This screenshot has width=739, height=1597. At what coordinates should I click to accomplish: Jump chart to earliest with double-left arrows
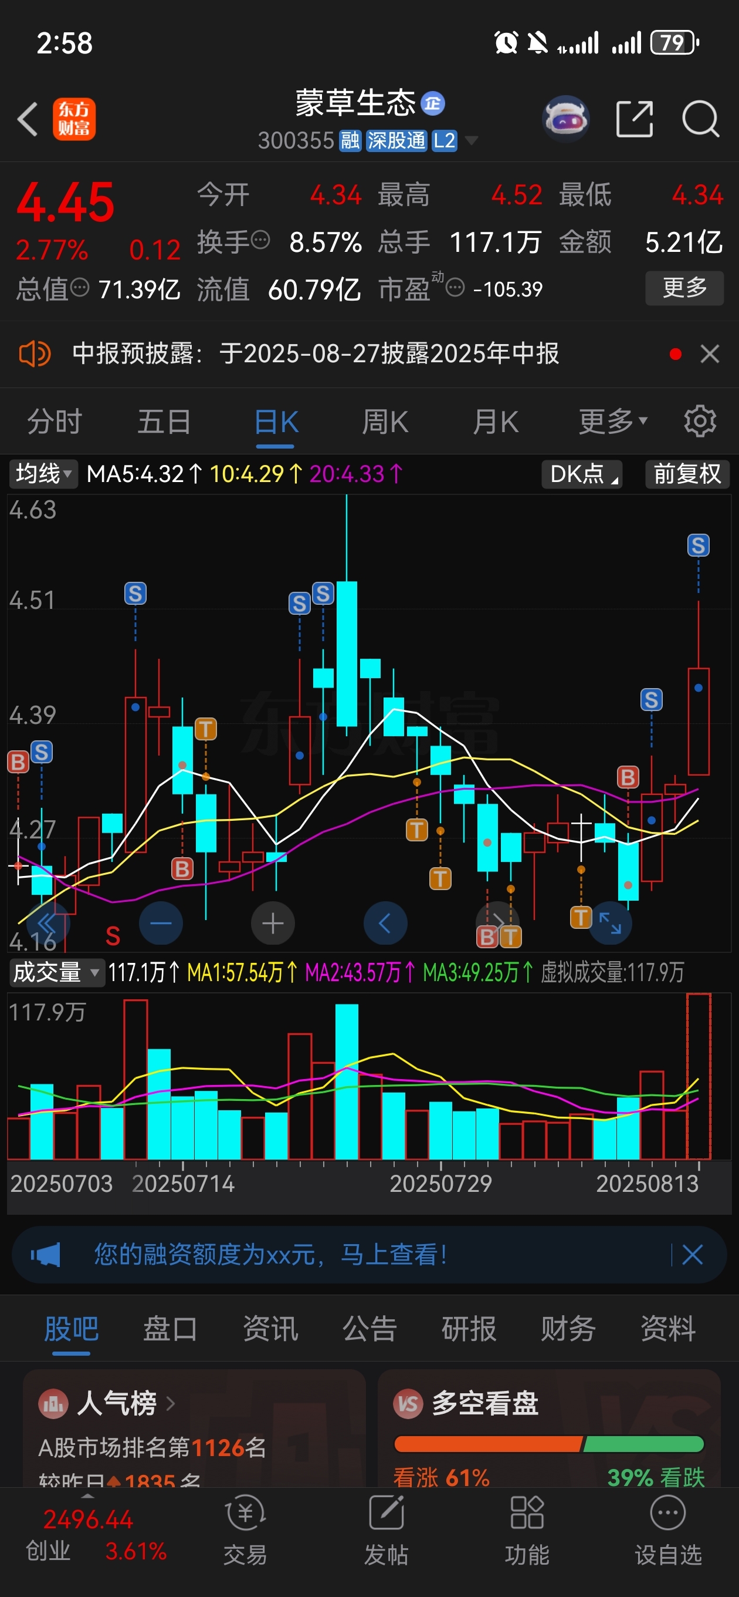tap(47, 923)
